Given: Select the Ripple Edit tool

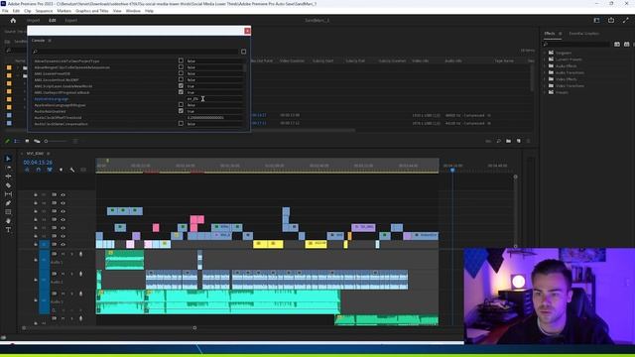Looking at the screenshot, I should [8, 177].
